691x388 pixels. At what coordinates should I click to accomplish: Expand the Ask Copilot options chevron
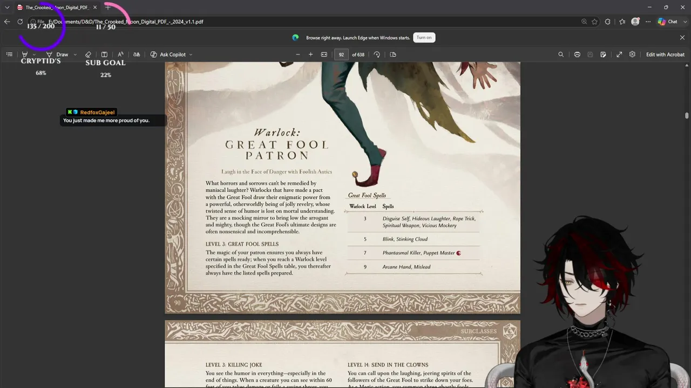(x=191, y=54)
